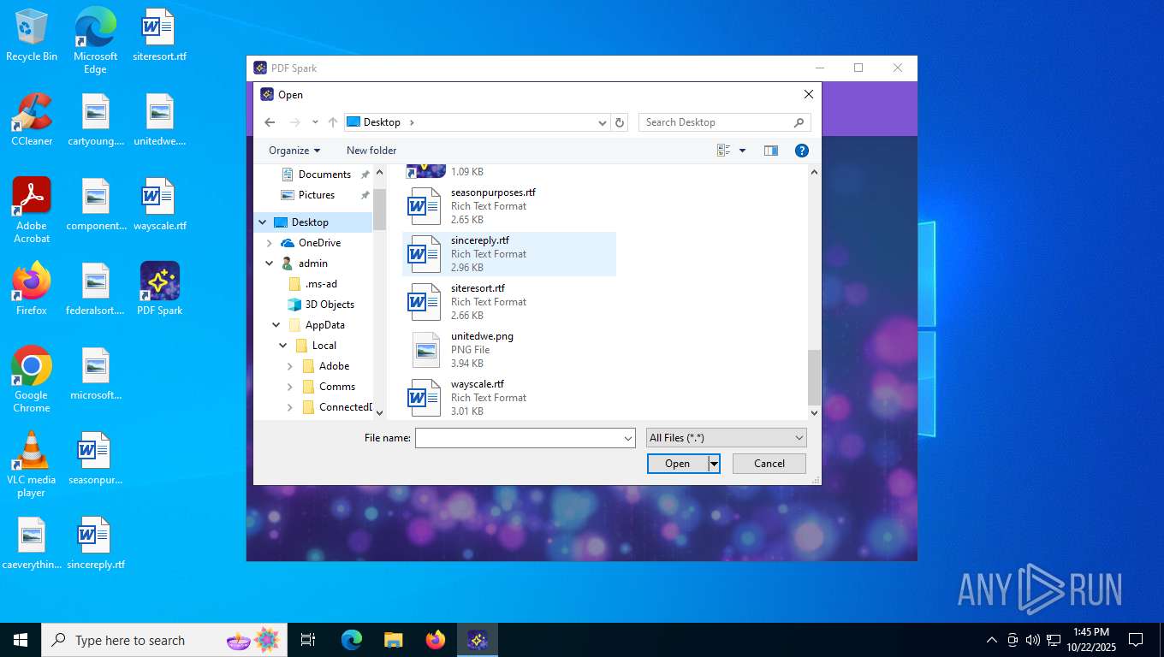Refresh the Desktop folder listing

tap(621, 122)
